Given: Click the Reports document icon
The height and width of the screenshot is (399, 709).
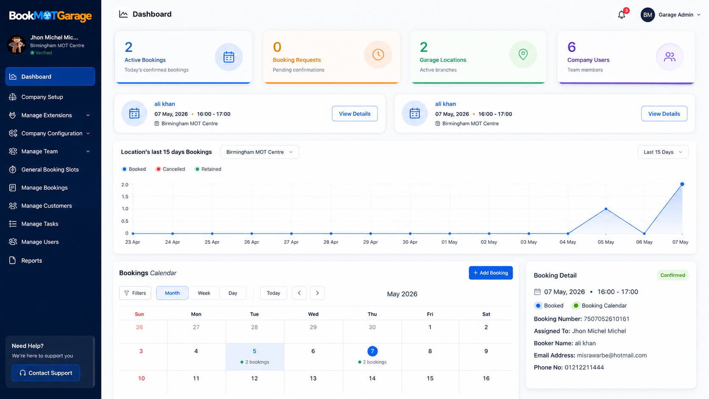Looking at the screenshot, I should click(x=13, y=260).
